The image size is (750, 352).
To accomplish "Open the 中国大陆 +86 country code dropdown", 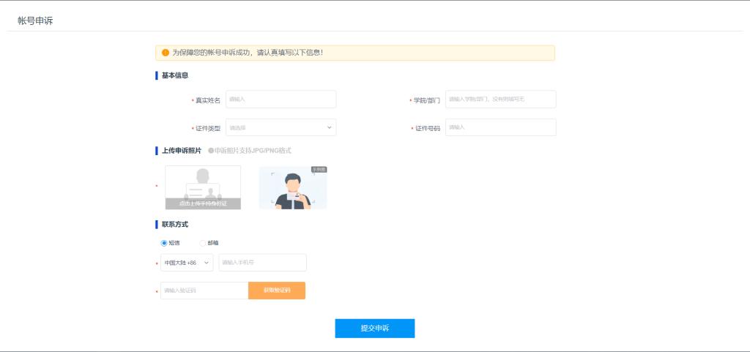I will (x=187, y=263).
